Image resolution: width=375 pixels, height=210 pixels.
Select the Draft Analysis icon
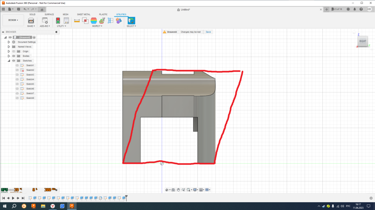coord(102,21)
